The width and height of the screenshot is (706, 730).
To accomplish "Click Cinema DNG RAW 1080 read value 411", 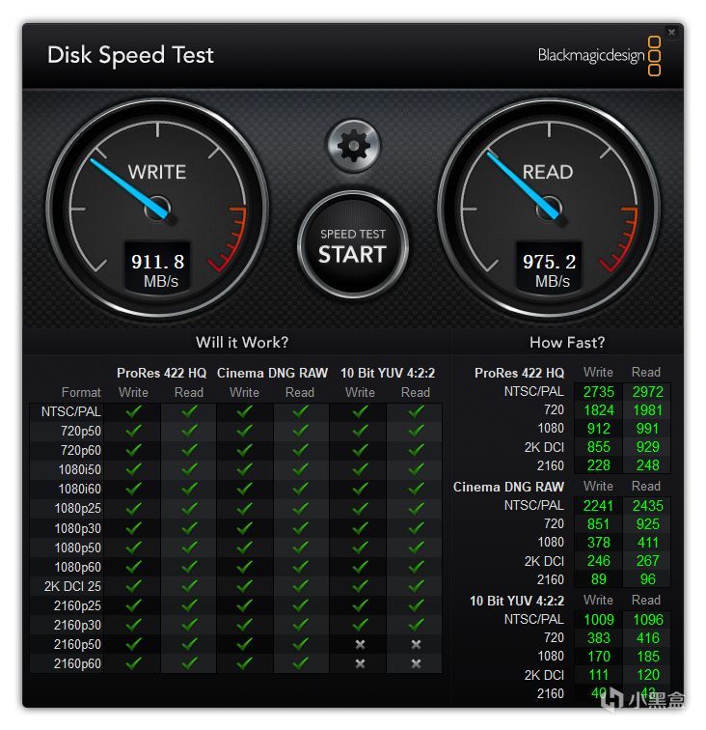I will tap(647, 543).
